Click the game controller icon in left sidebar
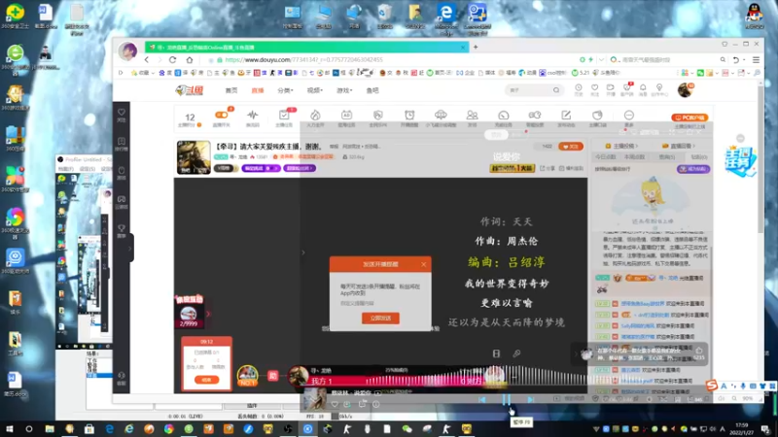 point(121,199)
